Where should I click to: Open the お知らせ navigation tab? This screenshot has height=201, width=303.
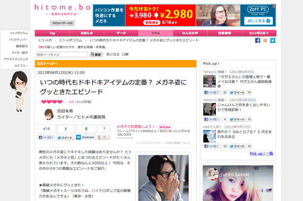(x=87, y=33)
